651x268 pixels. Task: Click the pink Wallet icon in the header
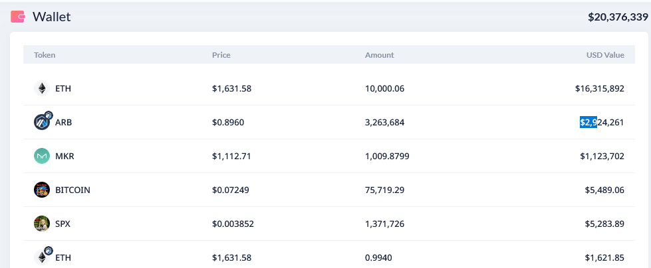click(x=17, y=17)
